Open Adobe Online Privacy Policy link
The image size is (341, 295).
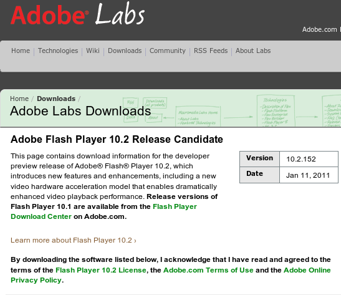[171, 275]
